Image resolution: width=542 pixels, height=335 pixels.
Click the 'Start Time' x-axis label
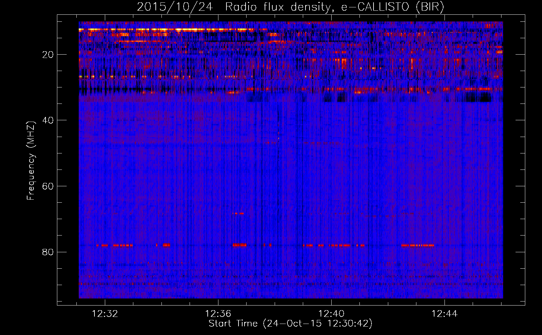290,324
